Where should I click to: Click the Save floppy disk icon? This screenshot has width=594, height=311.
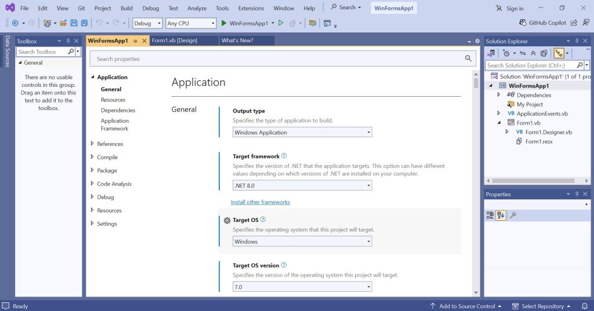[74, 23]
